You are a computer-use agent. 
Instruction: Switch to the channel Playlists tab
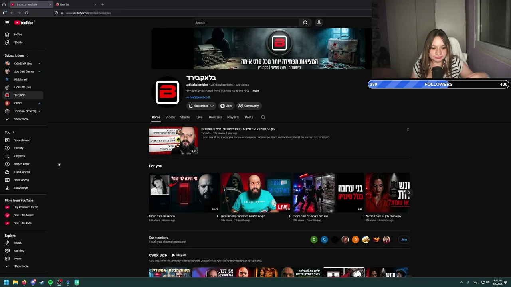click(233, 117)
